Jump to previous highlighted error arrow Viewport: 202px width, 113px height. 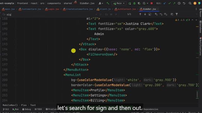(x=193, y=20)
